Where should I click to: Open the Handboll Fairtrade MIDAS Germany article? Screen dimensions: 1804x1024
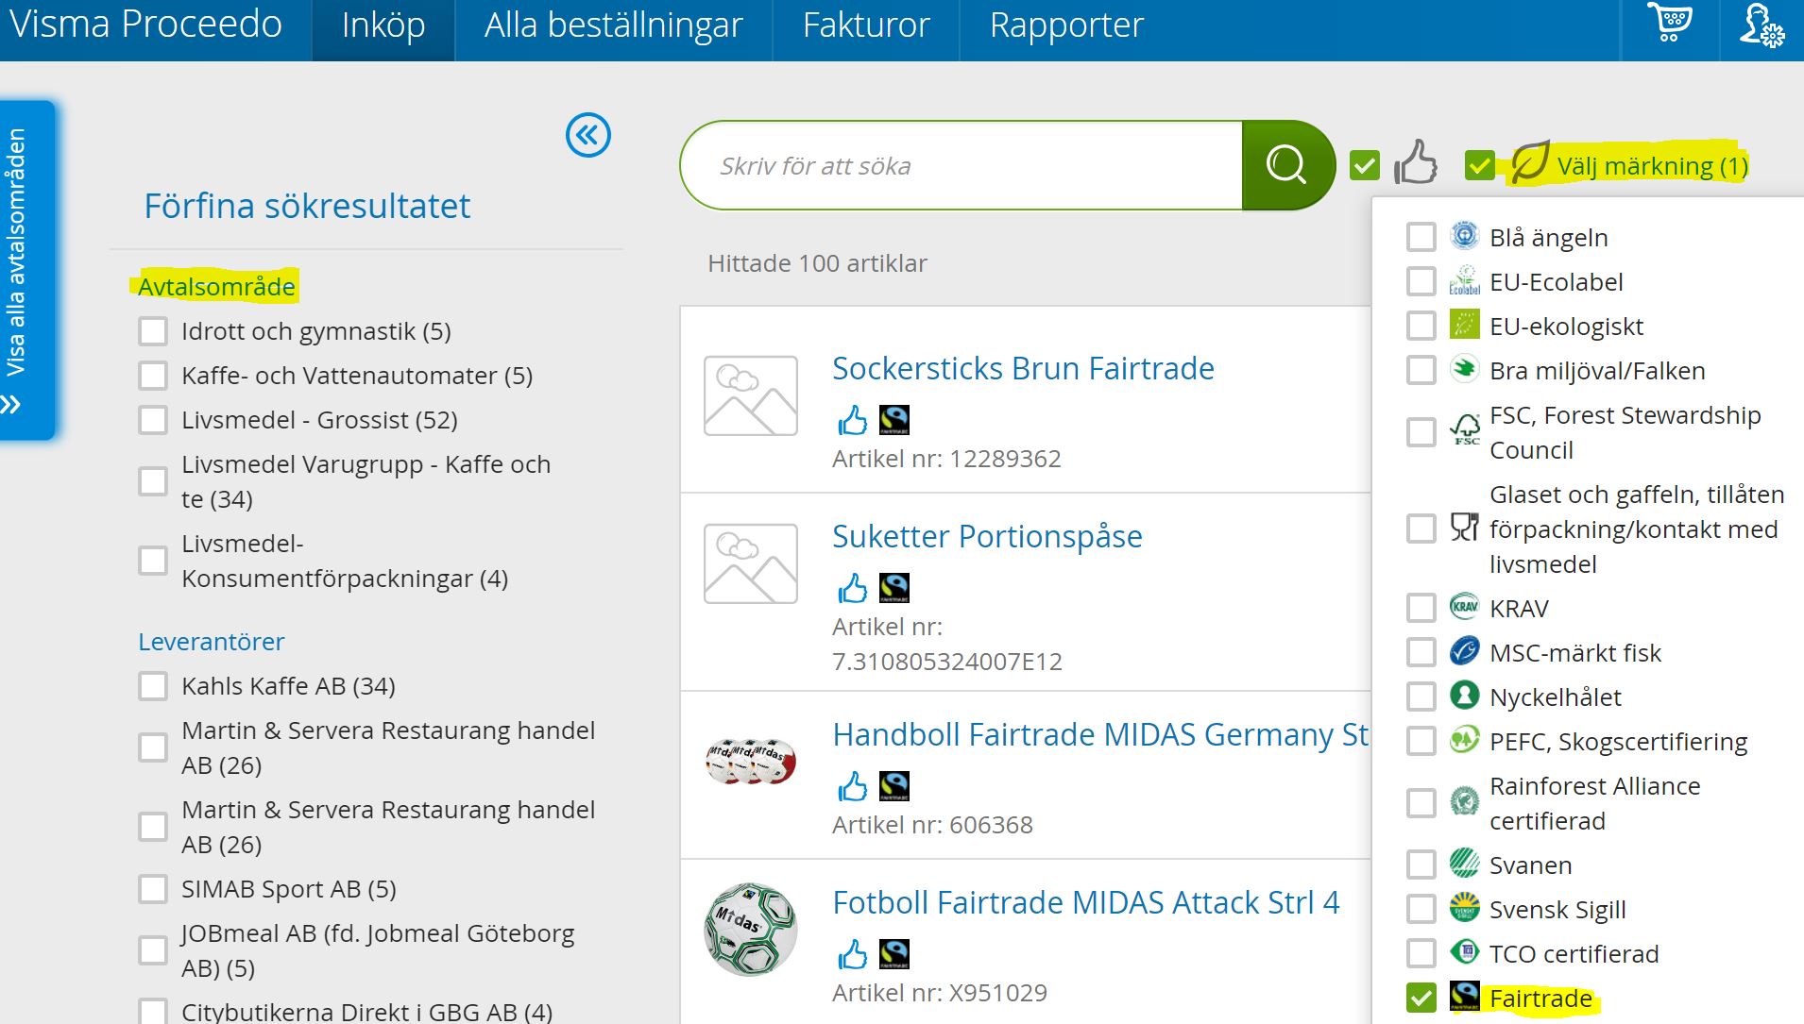click(1100, 734)
